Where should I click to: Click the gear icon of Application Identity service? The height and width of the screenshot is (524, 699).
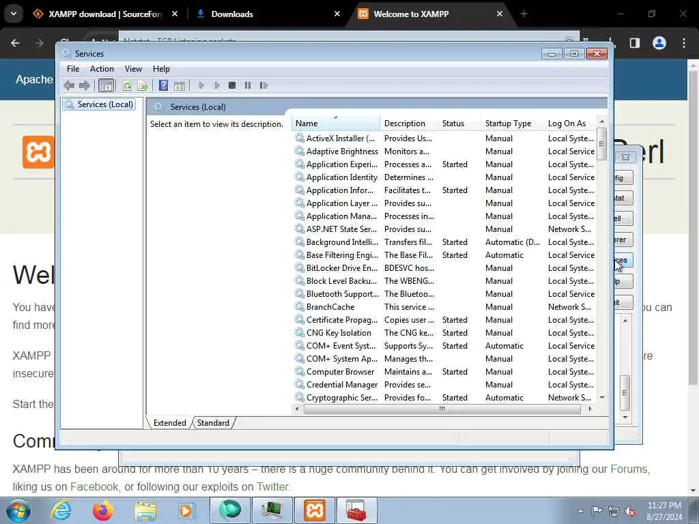[300, 177]
